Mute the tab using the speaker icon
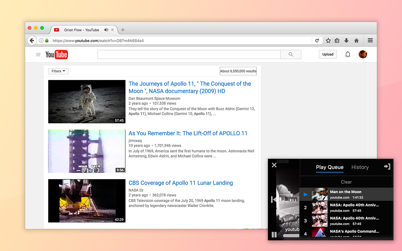402x251 pixels. (106, 30)
